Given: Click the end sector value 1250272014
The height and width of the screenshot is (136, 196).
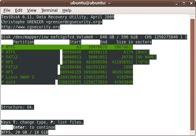Looking at the screenshot, I should (x=95, y=82).
